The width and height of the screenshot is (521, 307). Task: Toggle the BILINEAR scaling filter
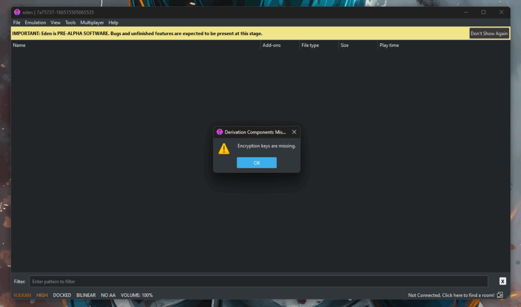[86, 295]
